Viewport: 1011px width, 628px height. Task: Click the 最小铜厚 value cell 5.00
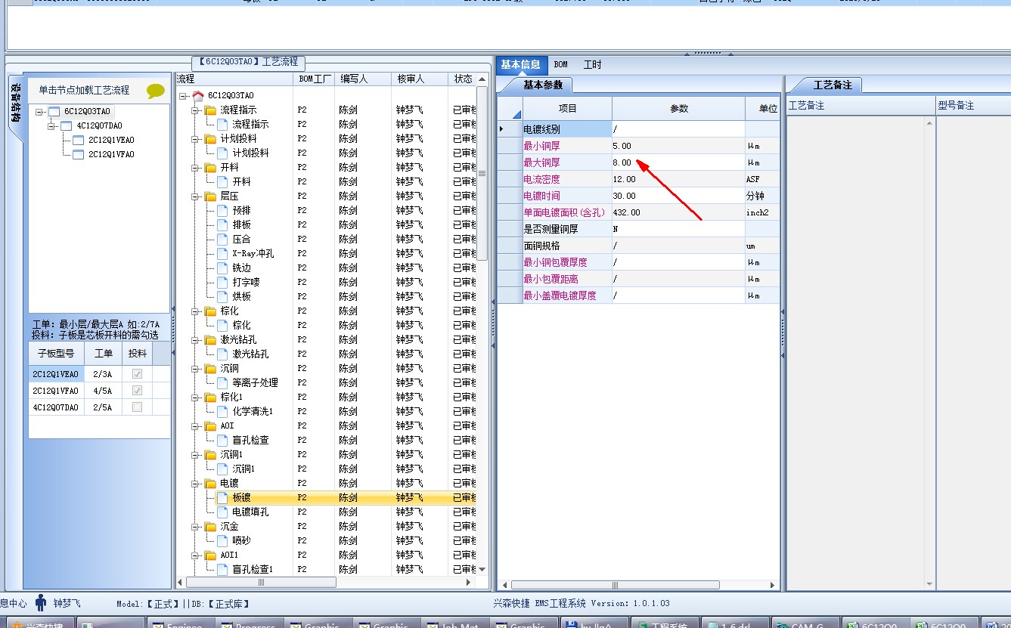pyautogui.click(x=678, y=146)
